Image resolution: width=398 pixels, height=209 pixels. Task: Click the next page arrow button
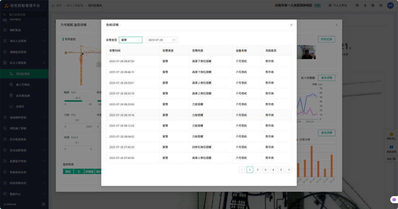(289, 170)
